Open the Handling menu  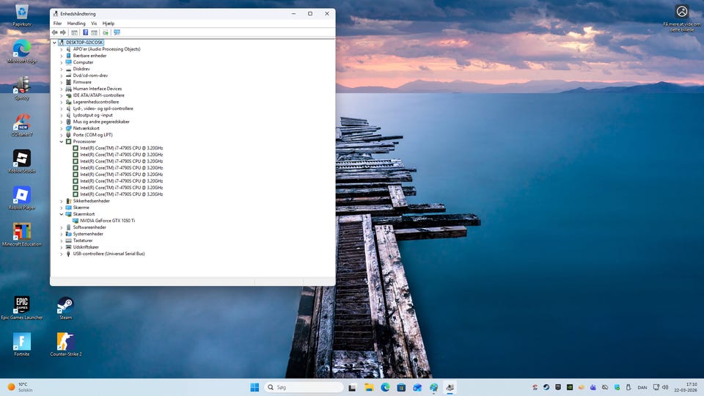(76, 23)
